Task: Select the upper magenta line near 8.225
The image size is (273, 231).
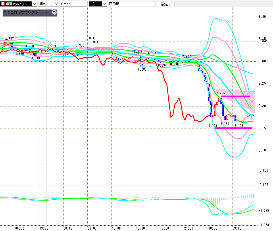Action: coord(233,96)
